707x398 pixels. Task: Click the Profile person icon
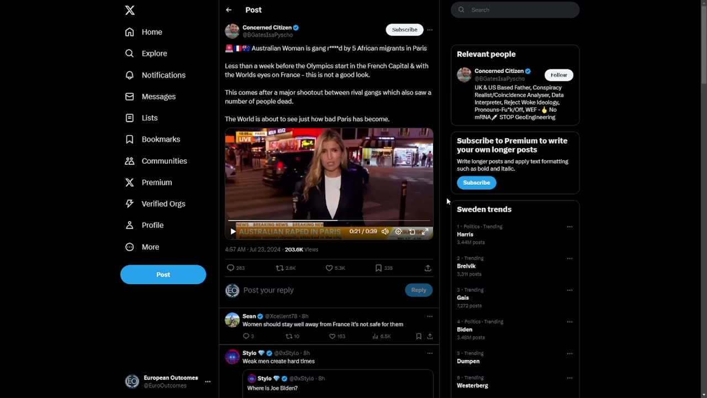coord(130,225)
